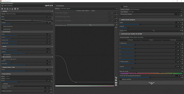184x94 pixels.
Task: Open the Process located dropdown
Action: (x=156, y=37)
